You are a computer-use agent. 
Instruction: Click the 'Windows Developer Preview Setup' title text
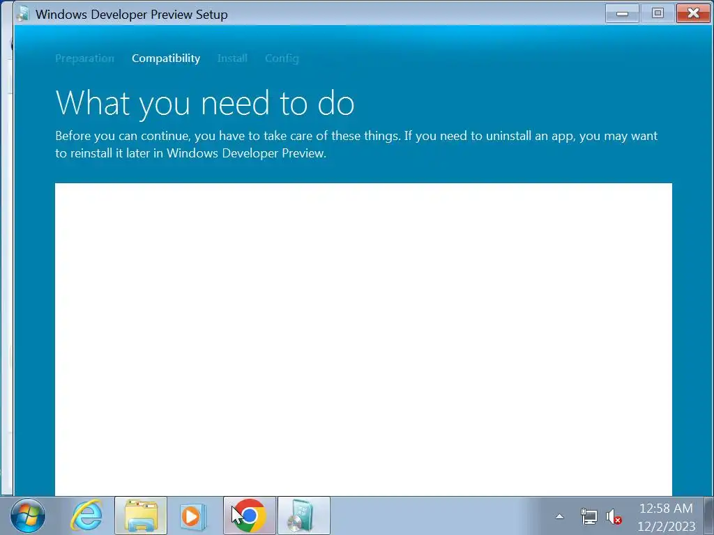point(132,15)
